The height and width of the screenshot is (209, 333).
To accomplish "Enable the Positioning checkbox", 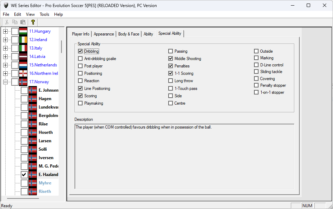I will click(x=80, y=73).
